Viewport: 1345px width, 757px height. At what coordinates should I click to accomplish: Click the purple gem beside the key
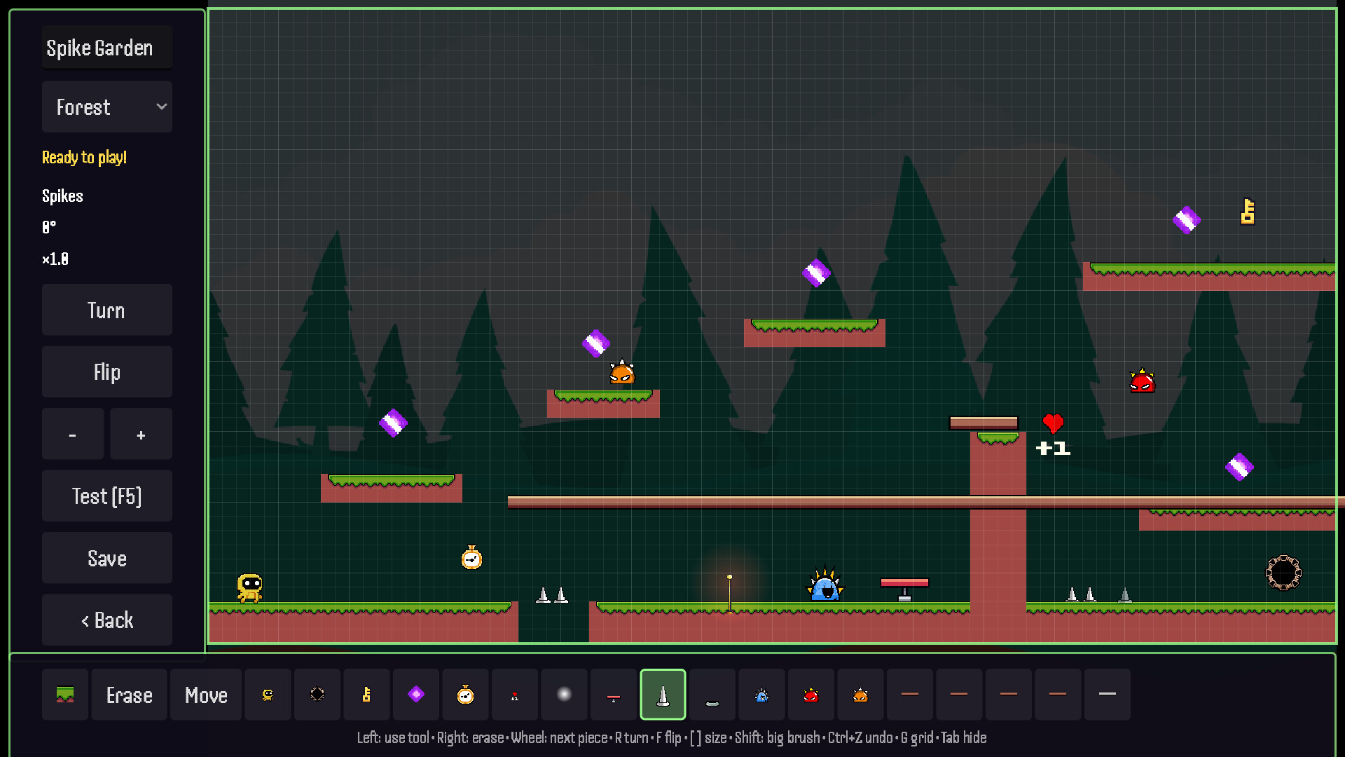coord(1187,220)
